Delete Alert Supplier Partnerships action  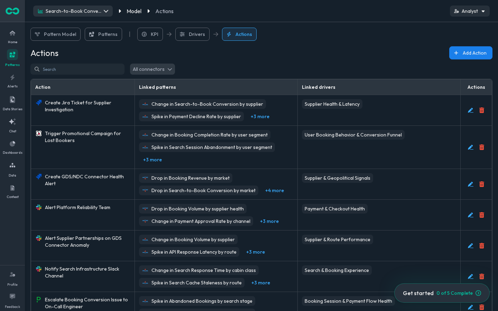482,246
